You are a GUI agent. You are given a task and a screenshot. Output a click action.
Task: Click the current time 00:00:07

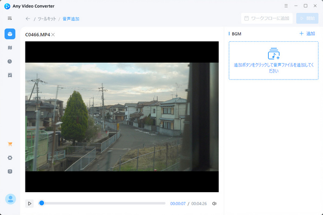178,203
